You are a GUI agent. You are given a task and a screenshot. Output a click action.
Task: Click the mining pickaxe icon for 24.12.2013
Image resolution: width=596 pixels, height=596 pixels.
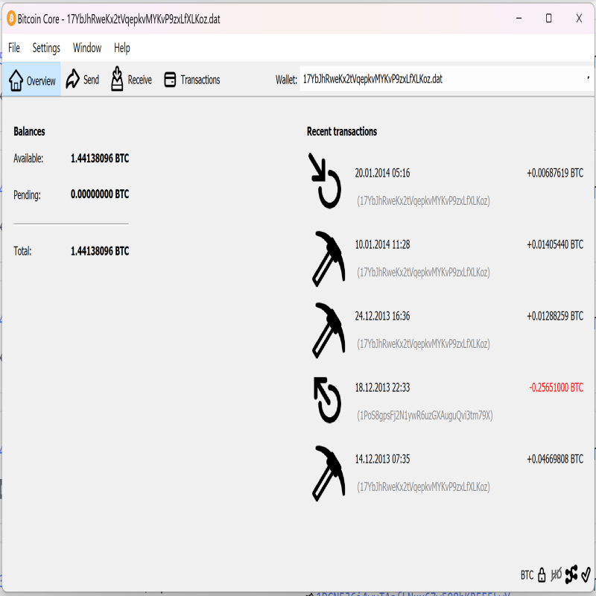[329, 330]
